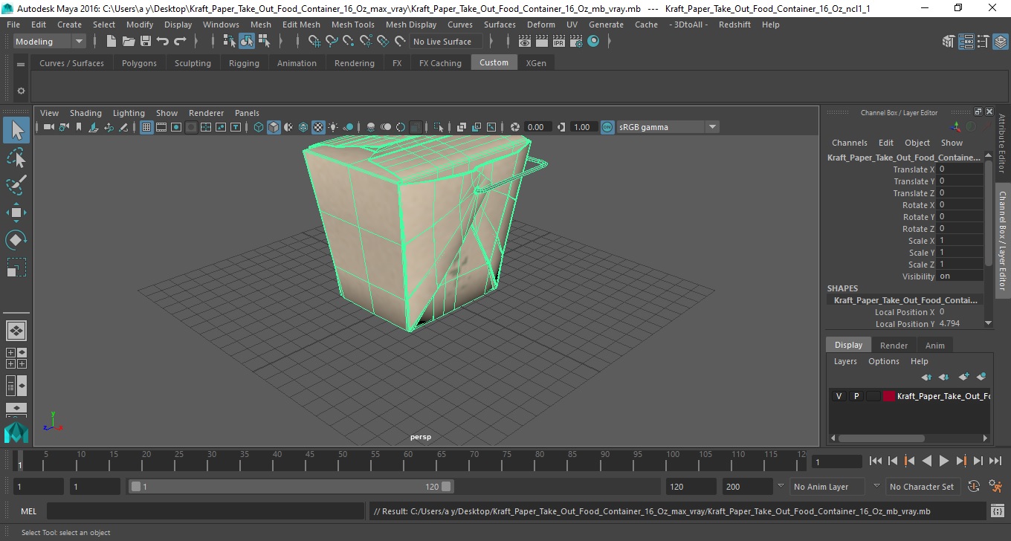Open Layers menu in layer editor

click(x=845, y=361)
